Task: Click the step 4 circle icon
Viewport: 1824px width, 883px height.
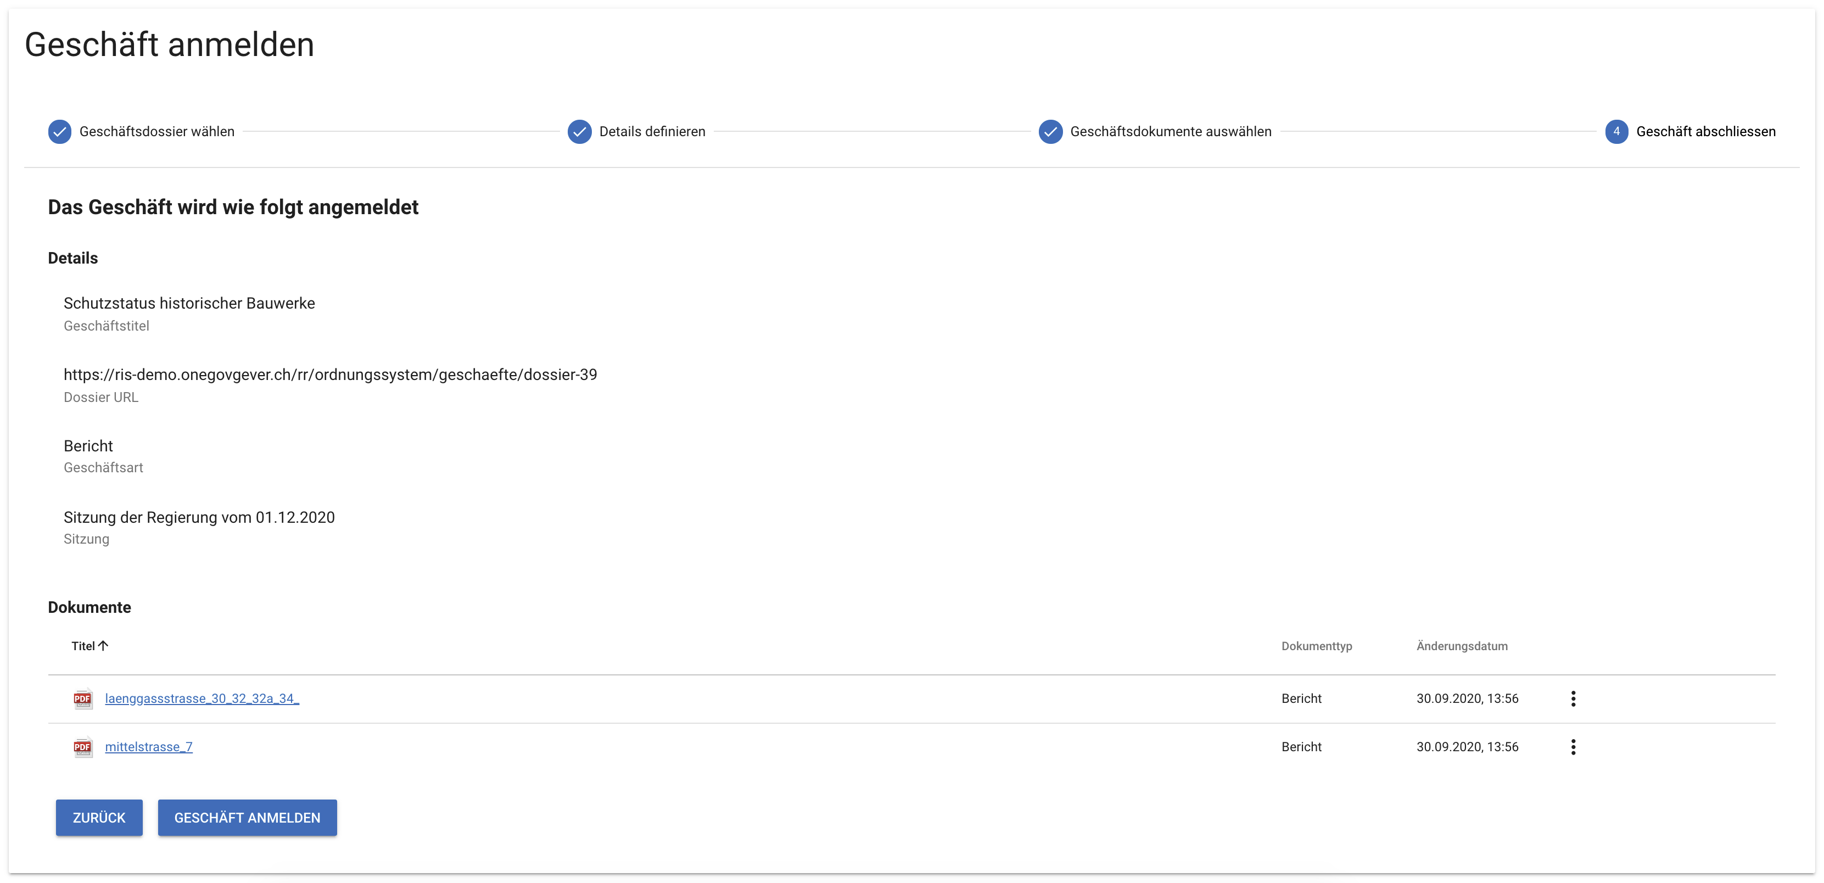Action: (x=1616, y=132)
